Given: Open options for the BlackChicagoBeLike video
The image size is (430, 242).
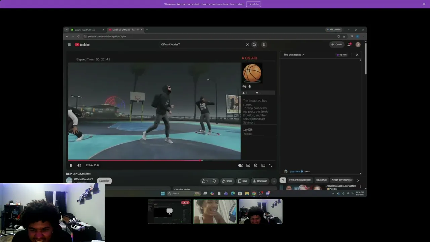Looking at the screenshot, I should (360, 187).
